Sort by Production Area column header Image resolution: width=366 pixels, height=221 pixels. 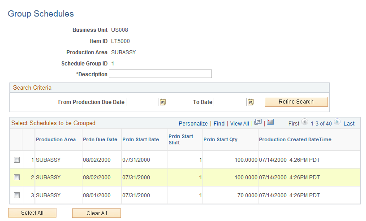point(56,139)
